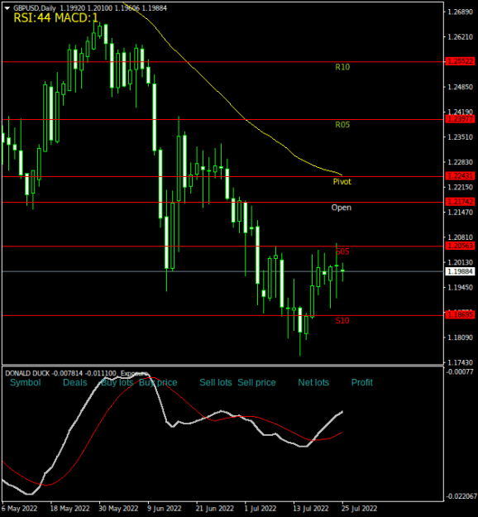
Task: Click the 1.25522 red price tag
Action: tap(460, 61)
